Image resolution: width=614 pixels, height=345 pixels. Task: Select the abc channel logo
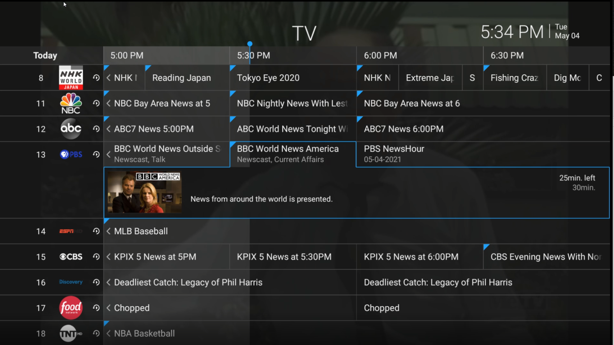click(71, 129)
